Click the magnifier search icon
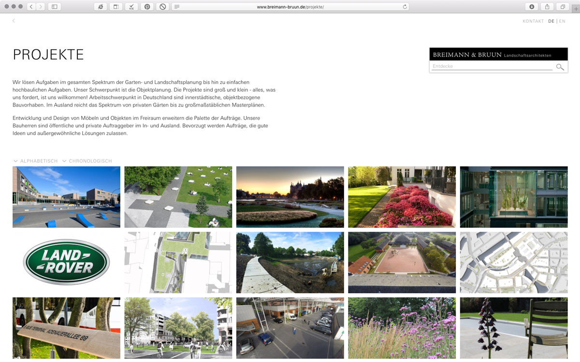This screenshot has width=580, height=362. pyautogui.click(x=560, y=67)
